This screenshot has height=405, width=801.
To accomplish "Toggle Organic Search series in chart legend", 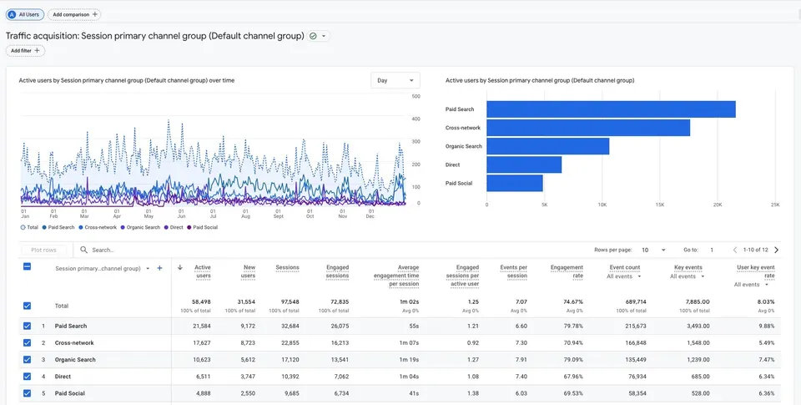I will point(140,228).
